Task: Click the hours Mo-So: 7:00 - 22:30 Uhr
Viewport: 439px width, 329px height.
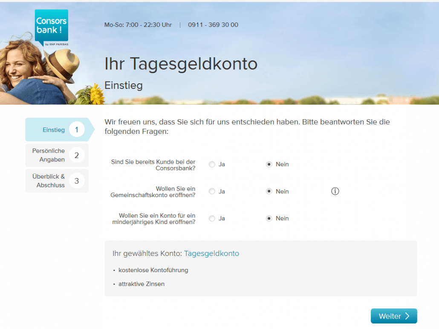Action: [x=138, y=25]
